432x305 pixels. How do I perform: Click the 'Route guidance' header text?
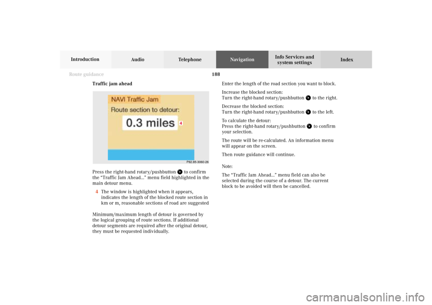(x=86, y=74)
